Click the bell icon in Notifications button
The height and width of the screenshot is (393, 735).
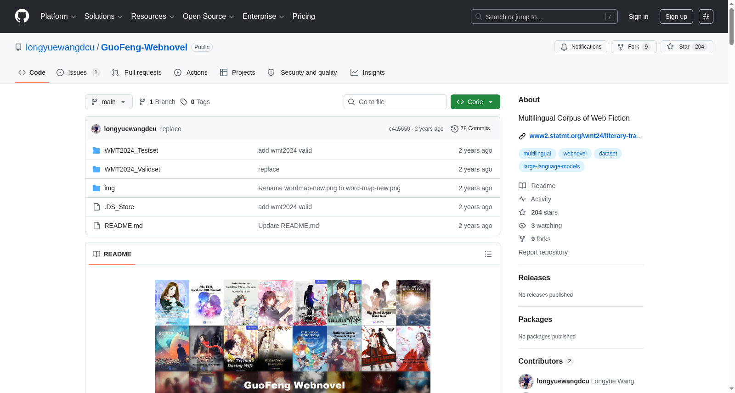click(x=564, y=47)
